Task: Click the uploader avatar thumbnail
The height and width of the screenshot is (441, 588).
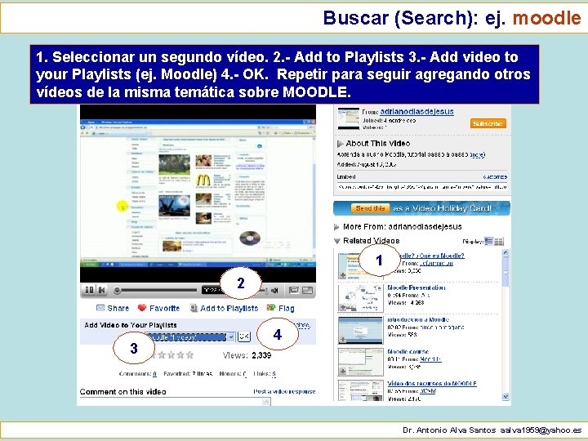Action: [x=349, y=118]
